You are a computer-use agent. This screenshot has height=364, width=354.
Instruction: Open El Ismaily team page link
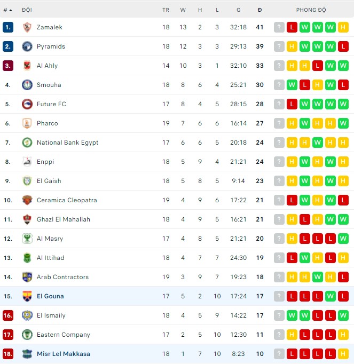(x=51, y=315)
